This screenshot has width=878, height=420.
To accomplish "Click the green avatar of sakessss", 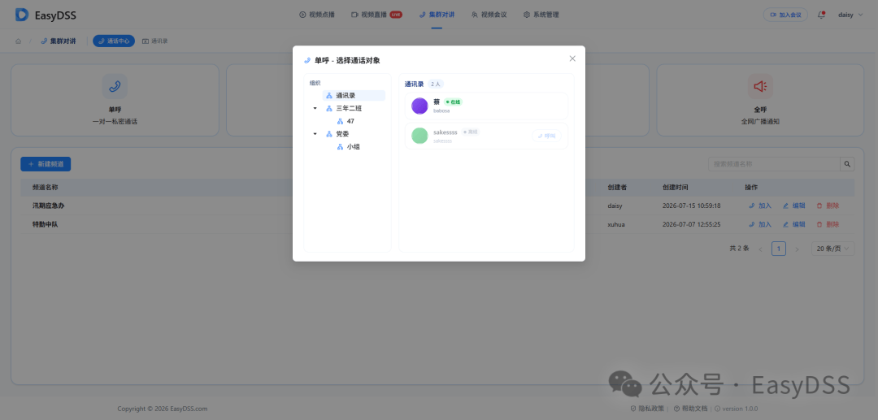I will click(x=419, y=136).
